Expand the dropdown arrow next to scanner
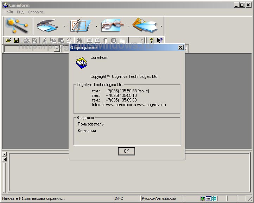 (64, 26)
